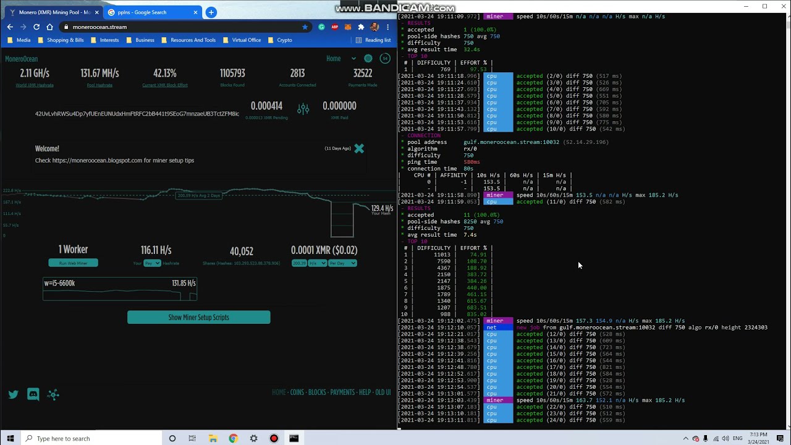Open the Pool Hashrate link
The image size is (791, 445).
click(99, 85)
